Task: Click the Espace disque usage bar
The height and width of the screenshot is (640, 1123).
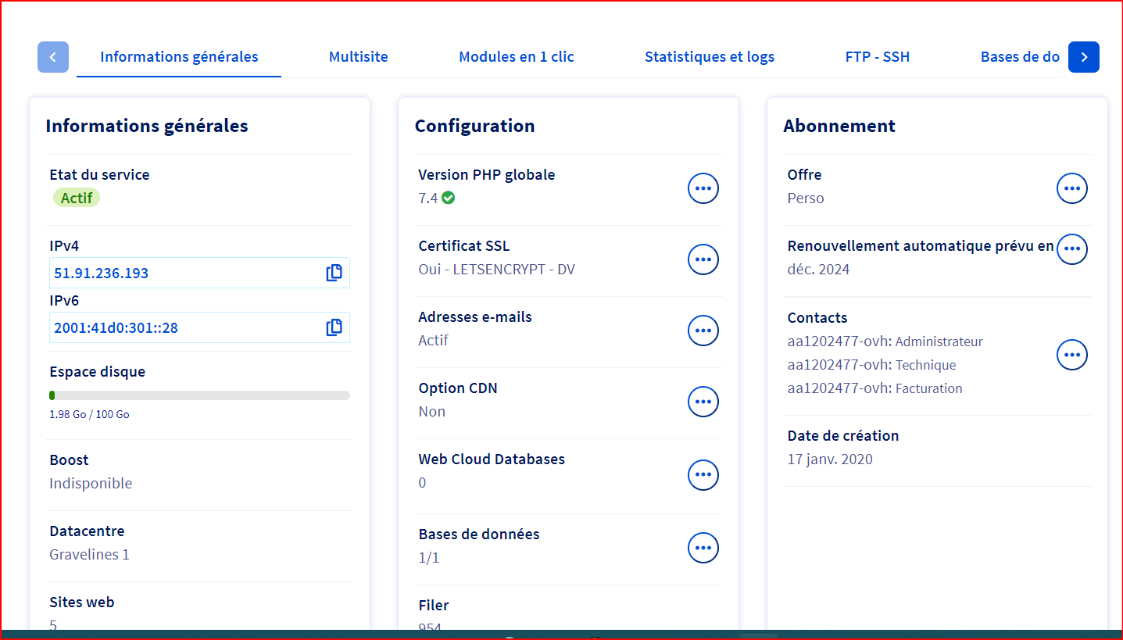Action: [x=199, y=395]
